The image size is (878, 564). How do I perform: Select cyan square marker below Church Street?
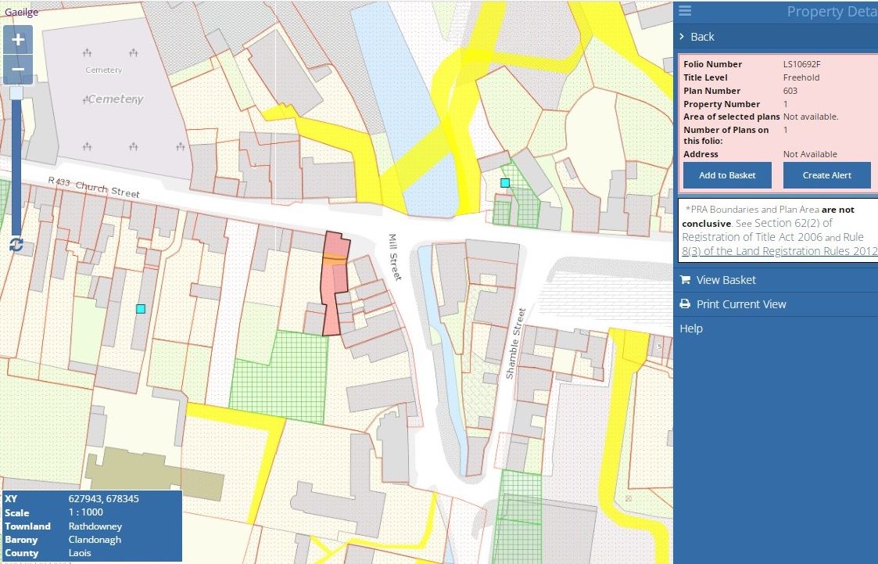click(x=141, y=309)
